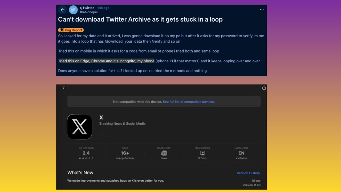This screenshot has width=341, height=192.
Task: Click the 'Not compatible with this device.' notice
Action: 137,102
